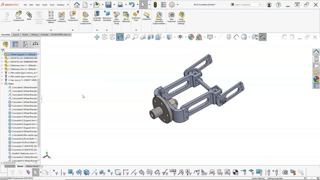Viewport: 320px width, 180px height.
Task: Click Update SpeedPak Subassemblies
Action: point(159,18)
